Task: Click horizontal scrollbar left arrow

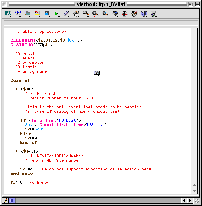Action: [x=184, y=200]
